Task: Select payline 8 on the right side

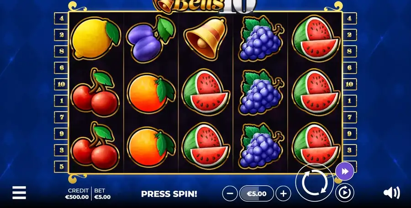Action: click(x=349, y=52)
